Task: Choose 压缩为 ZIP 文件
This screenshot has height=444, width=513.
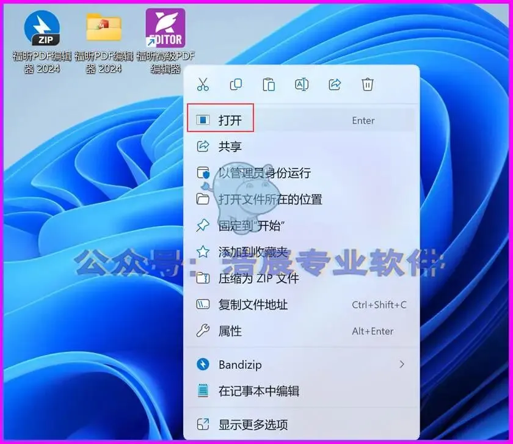Action: point(301,278)
